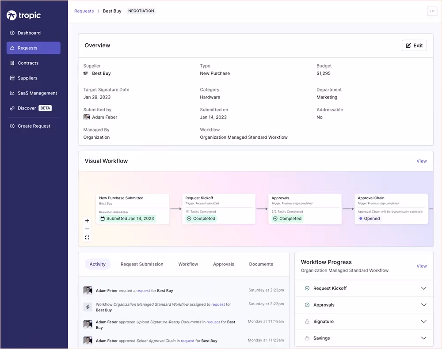Image resolution: width=442 pixels, height=349 pixels.
Task: Click View next to Visual Workflow
Action: [421, 161]
